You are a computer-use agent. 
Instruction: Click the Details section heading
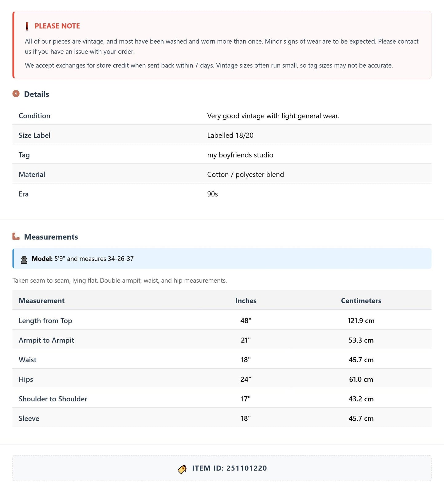[x=37, y=94]
